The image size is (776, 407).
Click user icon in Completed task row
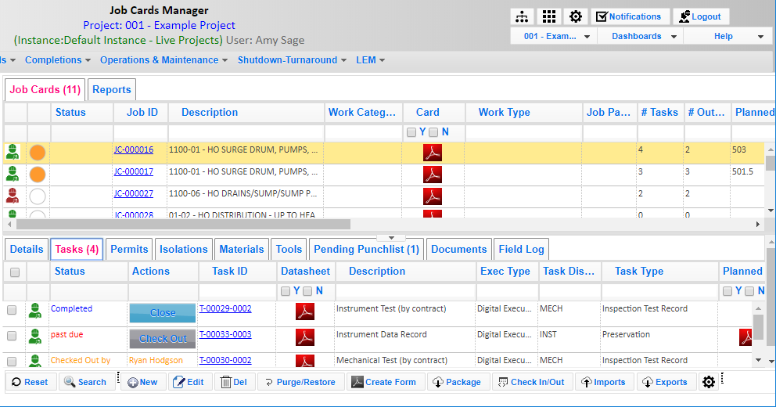34,311
